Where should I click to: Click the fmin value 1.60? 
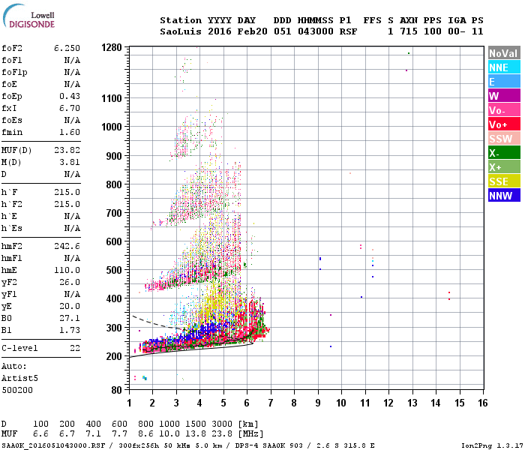pos(70,132)
